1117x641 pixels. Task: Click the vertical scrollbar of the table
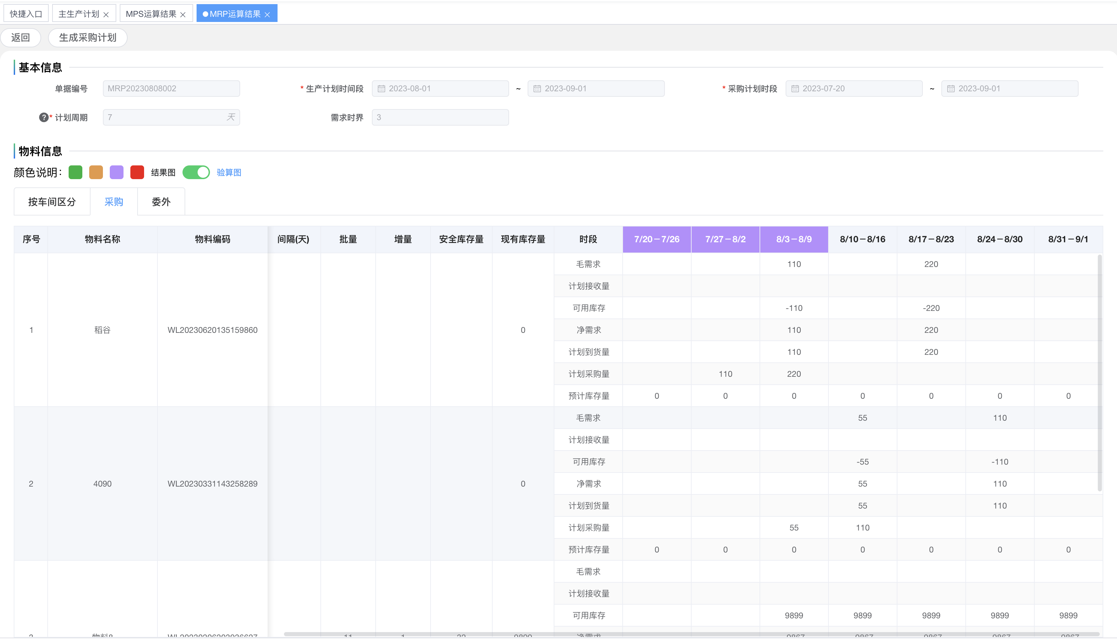(x=1100, y=372)
